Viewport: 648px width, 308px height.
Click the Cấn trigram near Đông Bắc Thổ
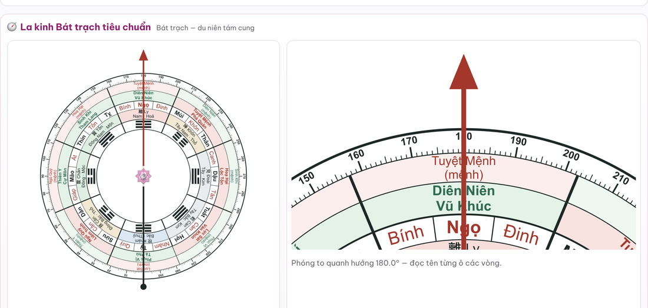pos(106,212)
